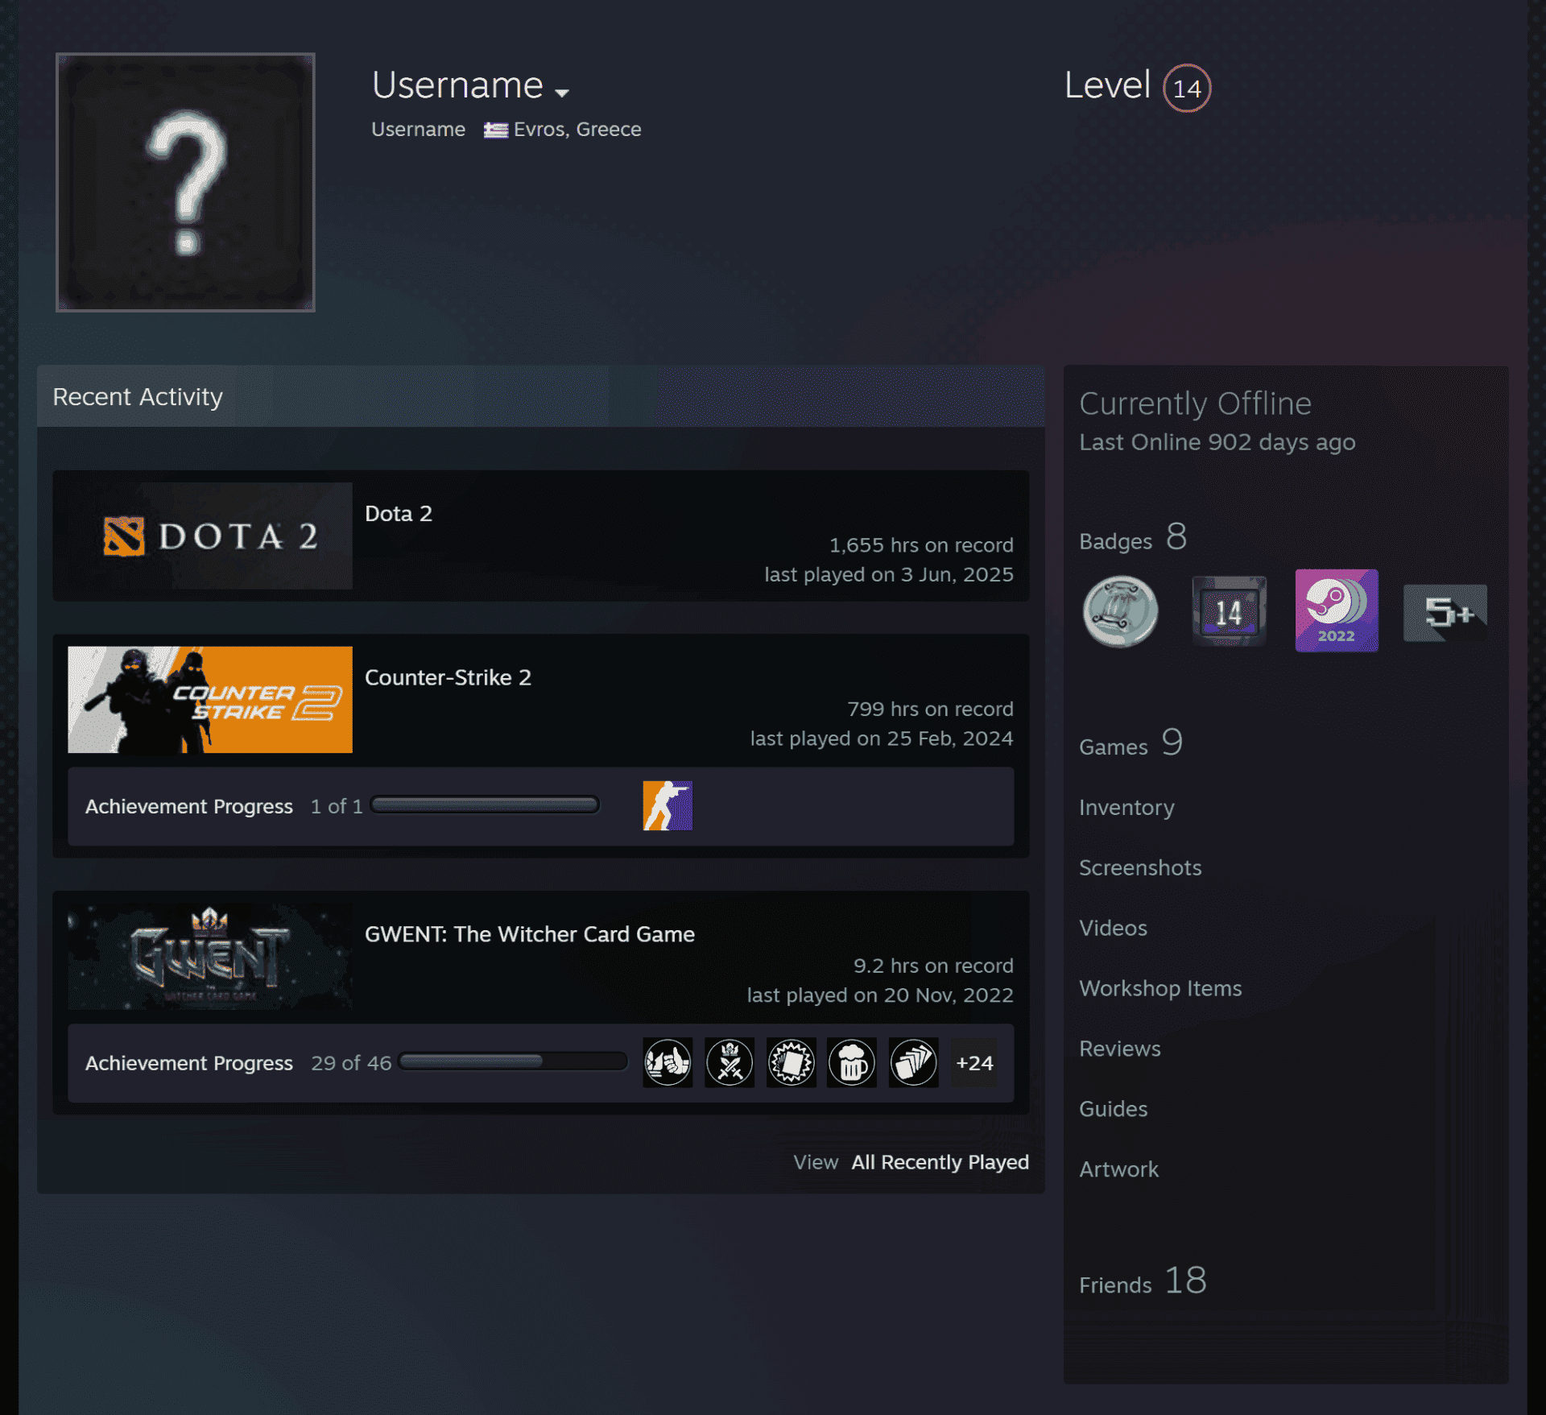Open the Counter-Strike 2 title link
Viewport: 1546px width, 1415px height.
pyautogui.click(x=448, y=677)
